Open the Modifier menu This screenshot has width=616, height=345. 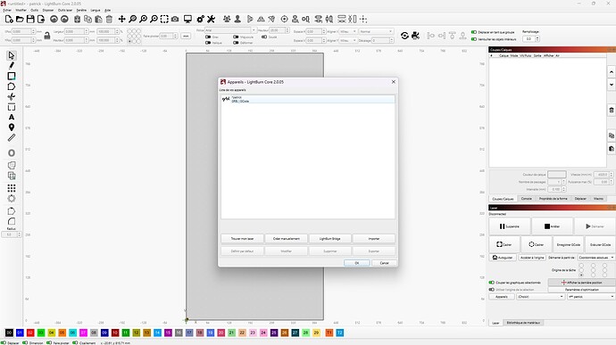21,10
